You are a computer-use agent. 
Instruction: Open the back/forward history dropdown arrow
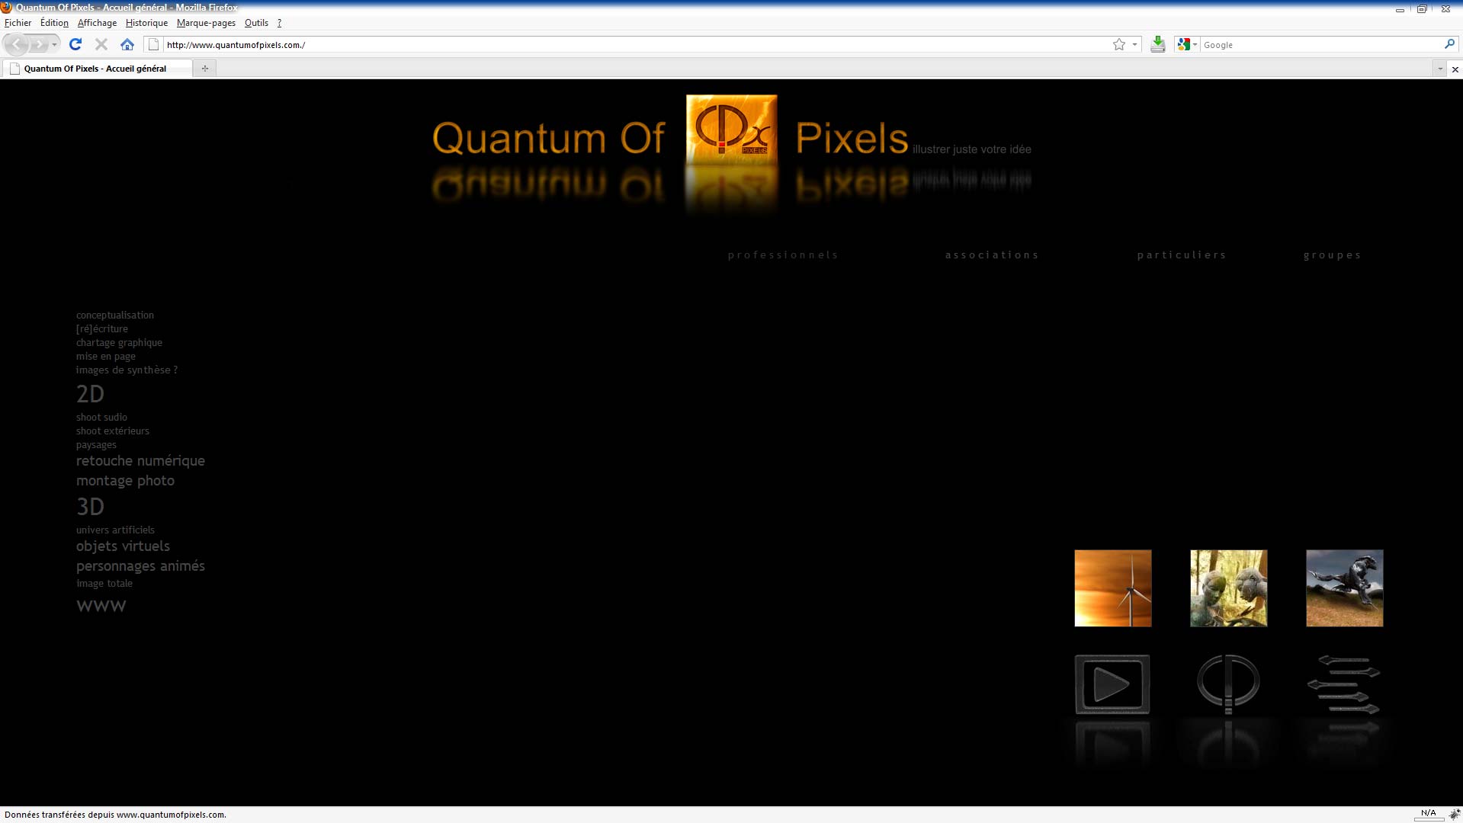[54, 44]
